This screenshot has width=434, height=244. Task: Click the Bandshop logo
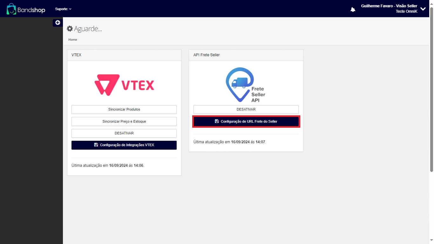click(26, 9)
